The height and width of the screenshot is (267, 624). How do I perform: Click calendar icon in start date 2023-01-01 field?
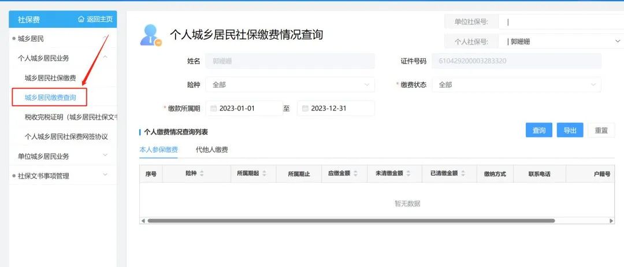tap(213, 108)
